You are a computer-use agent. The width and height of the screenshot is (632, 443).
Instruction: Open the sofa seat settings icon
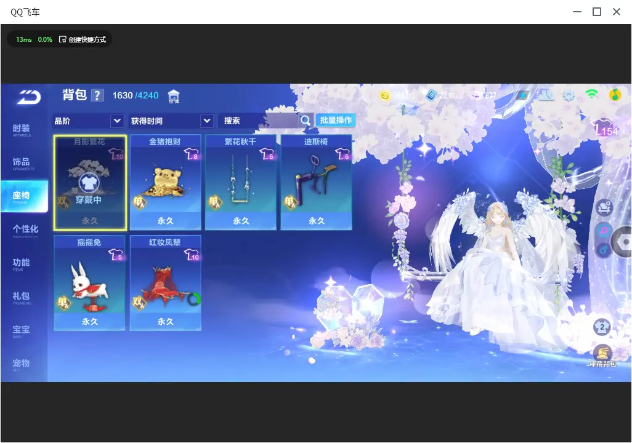click(x=604, y=208)
